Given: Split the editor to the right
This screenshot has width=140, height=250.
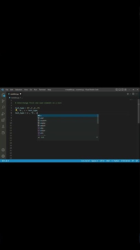Looking at the screenshot, I should click(133, 94).
